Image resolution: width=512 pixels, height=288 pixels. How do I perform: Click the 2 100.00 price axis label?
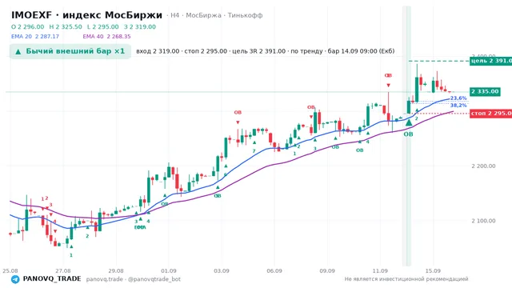click(483, 221)
